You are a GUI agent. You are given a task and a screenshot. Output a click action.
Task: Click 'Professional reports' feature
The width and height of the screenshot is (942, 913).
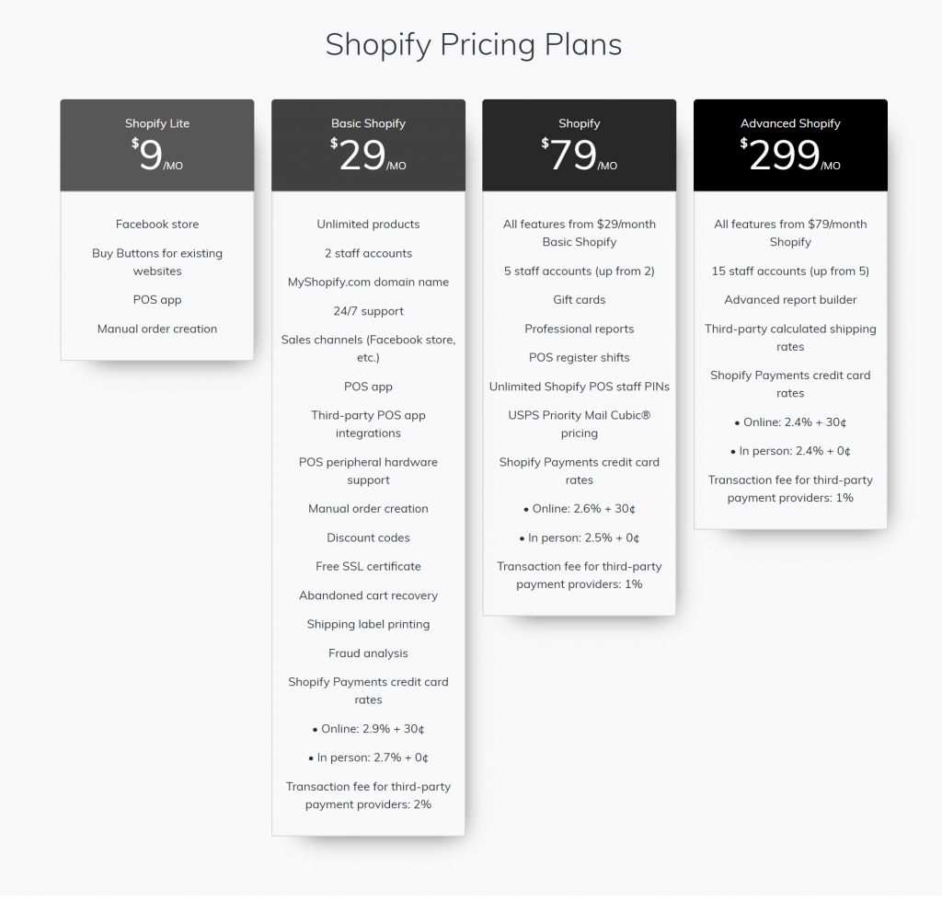pos(580,329)
